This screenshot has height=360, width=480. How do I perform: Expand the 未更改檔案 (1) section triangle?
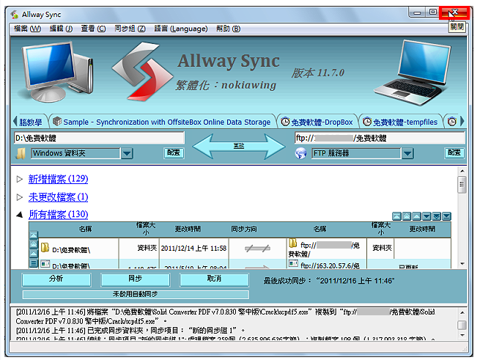[20, 197]
